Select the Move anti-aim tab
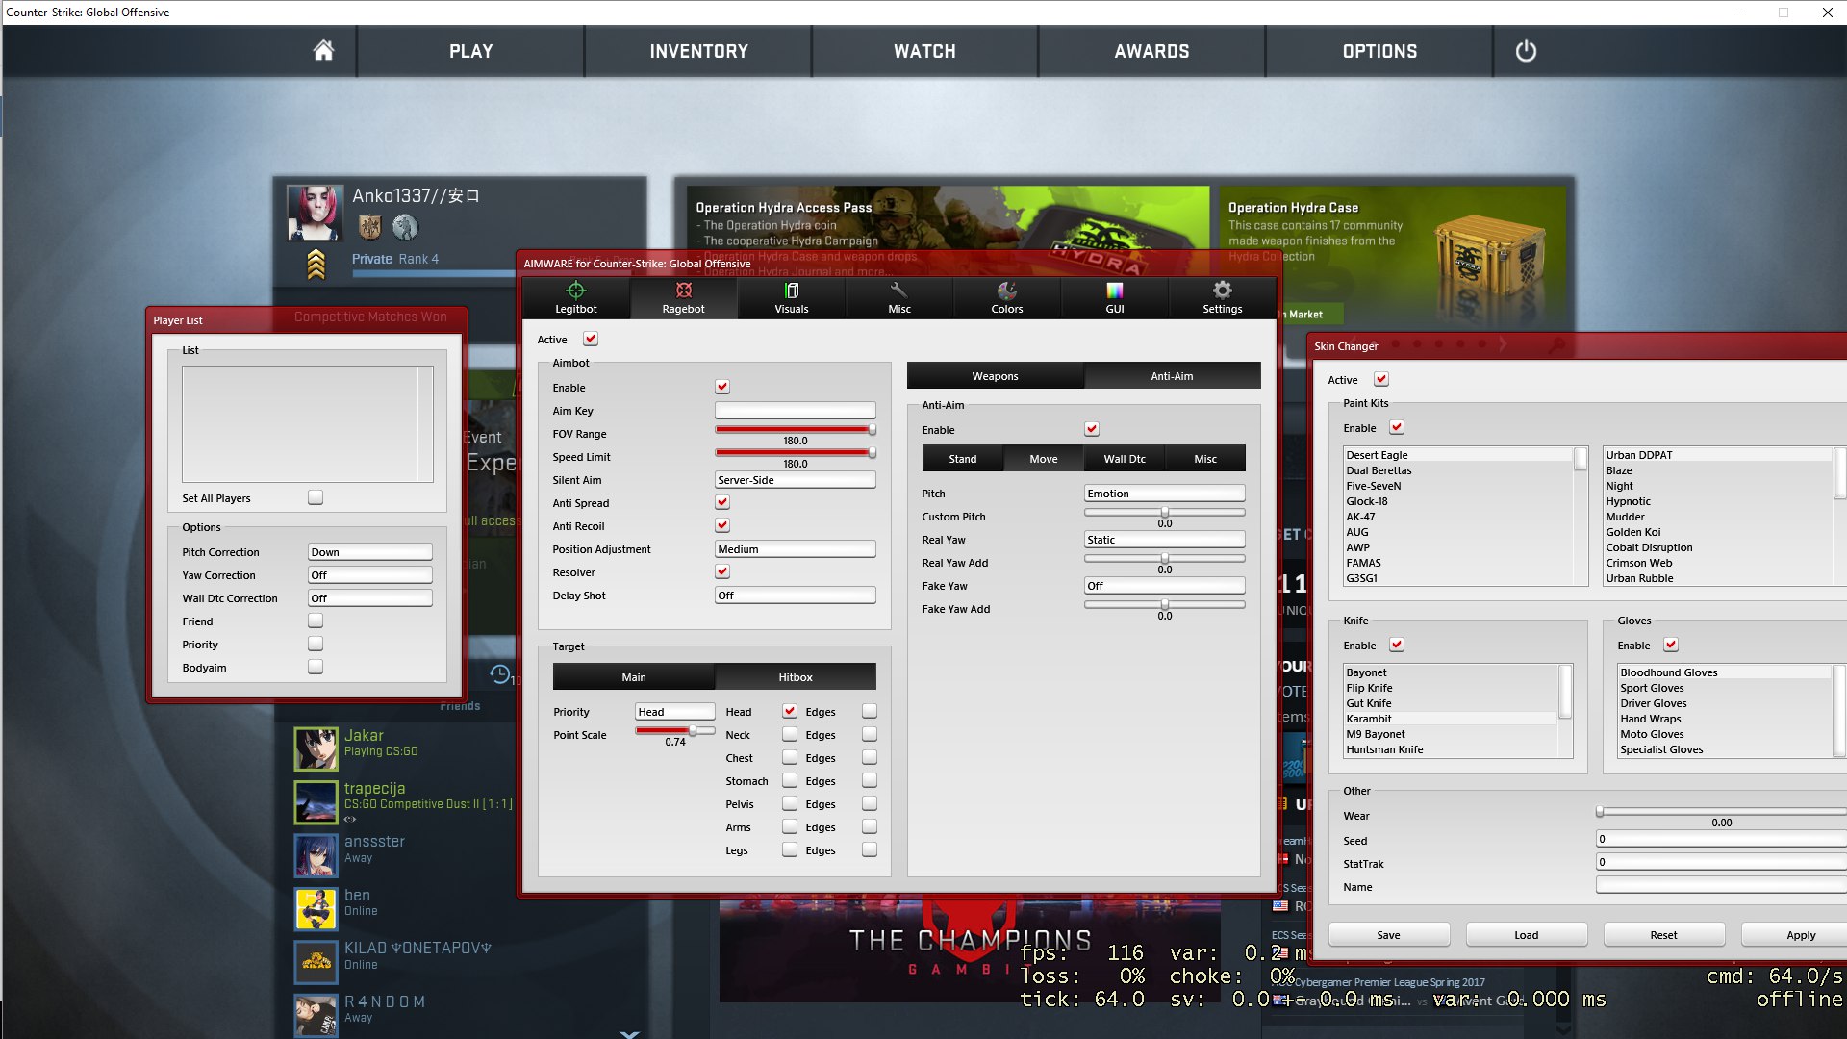This screenshot has width=1847, height=1039. click(1044, 459)
